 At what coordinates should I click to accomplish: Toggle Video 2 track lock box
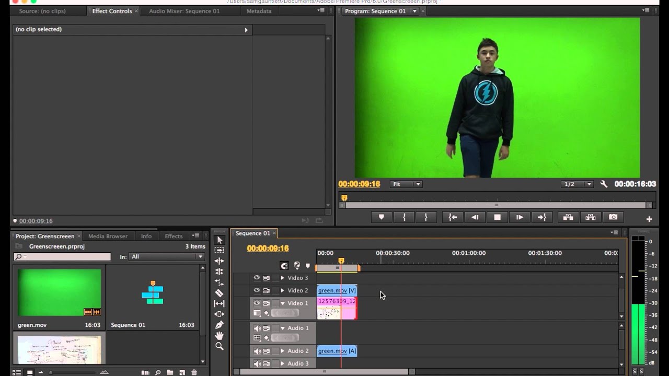[x=275, y=290]
